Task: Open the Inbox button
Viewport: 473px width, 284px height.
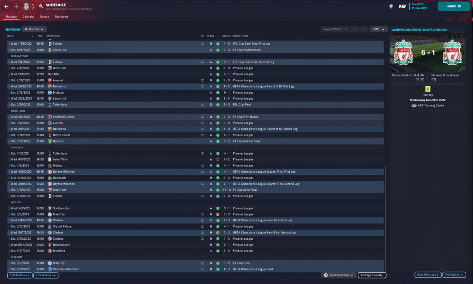Action: (x=454, y=6)
